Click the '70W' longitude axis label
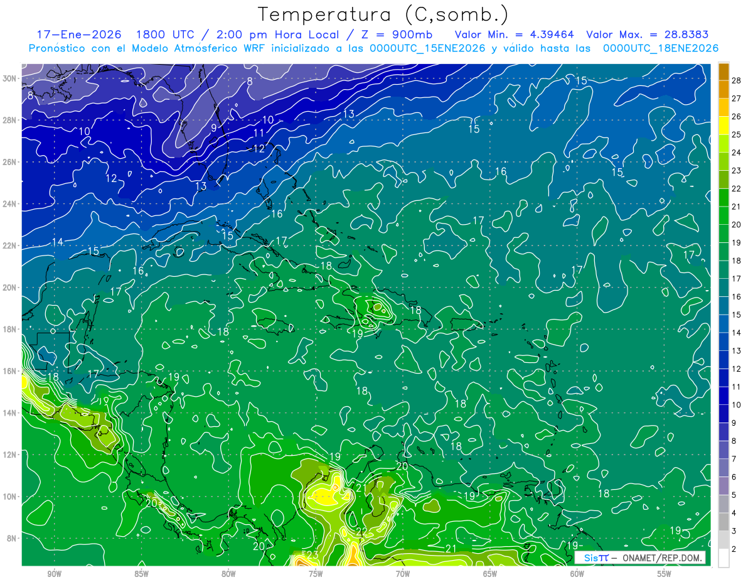The width and height of the screenshot is (753, 582). click(403, 574)
